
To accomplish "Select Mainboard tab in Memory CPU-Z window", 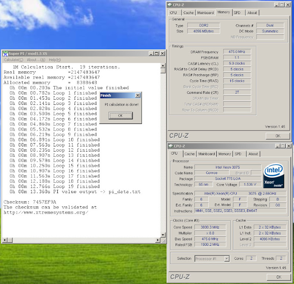I will (x=205, y=13).
